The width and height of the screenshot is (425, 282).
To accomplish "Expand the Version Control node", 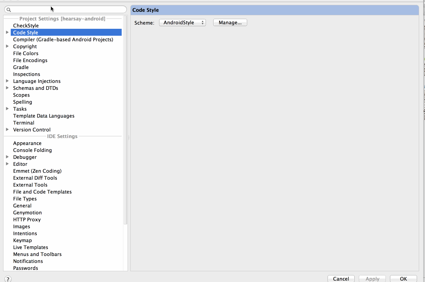I will 7,129.
